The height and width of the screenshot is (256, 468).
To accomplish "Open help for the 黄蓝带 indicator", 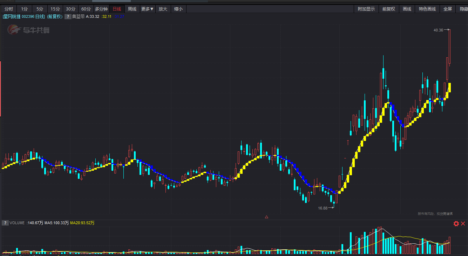I will pyautogui.click(x=68, y=16).
